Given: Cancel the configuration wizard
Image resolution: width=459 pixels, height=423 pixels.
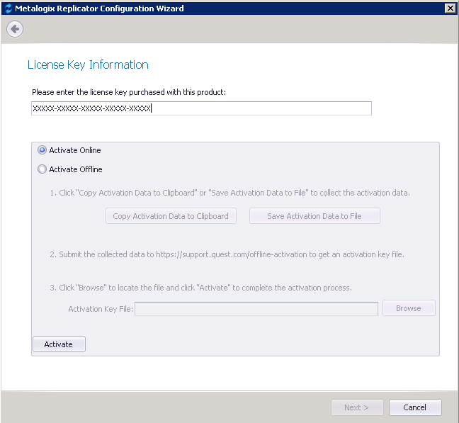Looking at the screenshot, I should (415, 407).
